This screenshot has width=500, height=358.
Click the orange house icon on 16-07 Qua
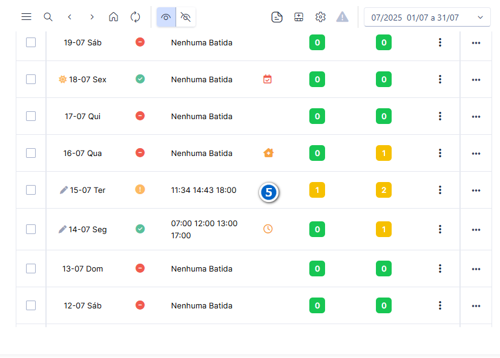point(269,153)
